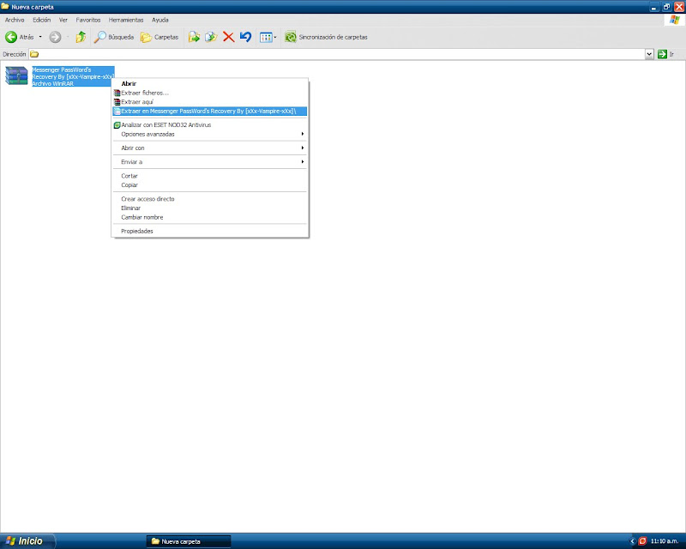The width and height of the screenshot is (686, 549).
Task: Expand hidden tray icons arrow
Action: 632,541
